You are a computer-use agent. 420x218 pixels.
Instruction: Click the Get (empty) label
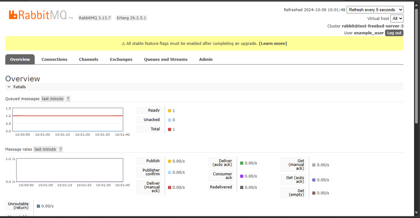coord(293,193)
